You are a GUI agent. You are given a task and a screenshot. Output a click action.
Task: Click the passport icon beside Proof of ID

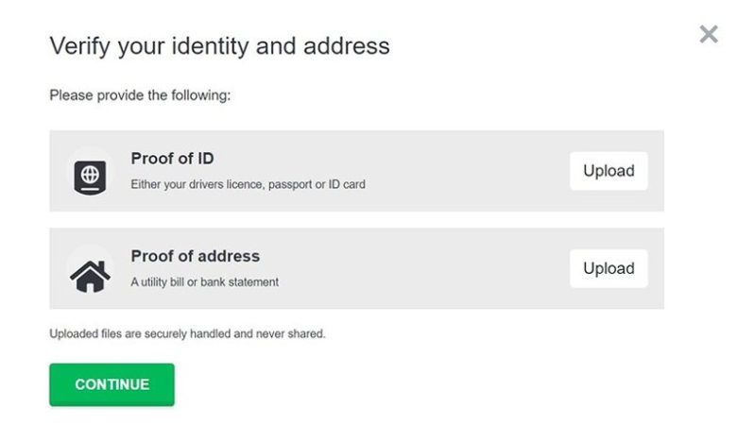90,176
